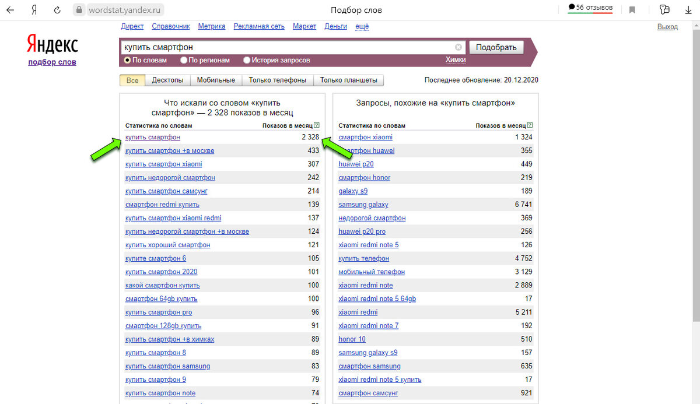Click the Подобрать button
700x404 pixels.
click(x=496, y=47)
